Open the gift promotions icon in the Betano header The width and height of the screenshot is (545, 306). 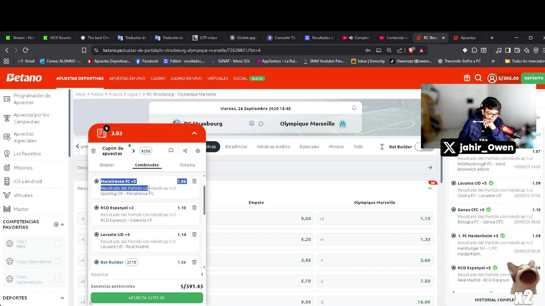click(467, 78)
